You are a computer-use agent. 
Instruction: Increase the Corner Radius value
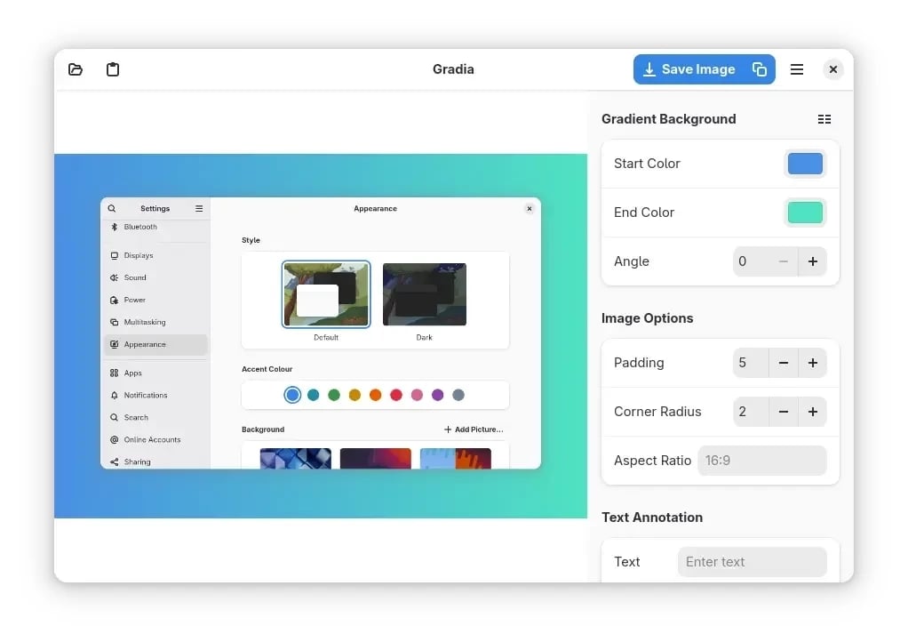pyautogui.click(x=812, y=412)
